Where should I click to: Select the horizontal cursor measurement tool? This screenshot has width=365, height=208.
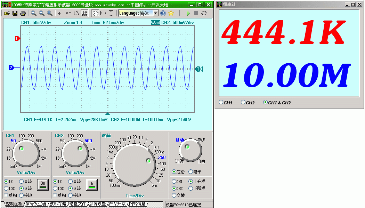pyautogui.click(x=103, y=13)
